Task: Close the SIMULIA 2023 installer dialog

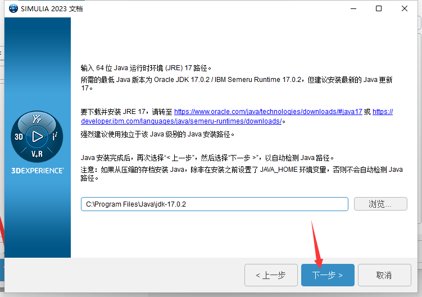Action: pyautogui.click(x=405, y=9)
